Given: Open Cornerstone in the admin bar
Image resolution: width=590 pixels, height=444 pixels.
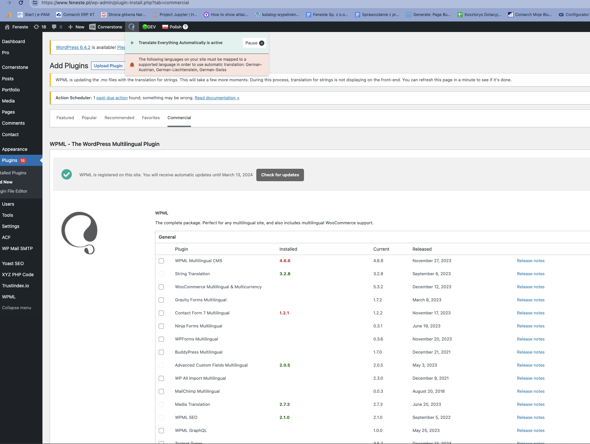Looking at the screenshot, I should pos(106,27).
